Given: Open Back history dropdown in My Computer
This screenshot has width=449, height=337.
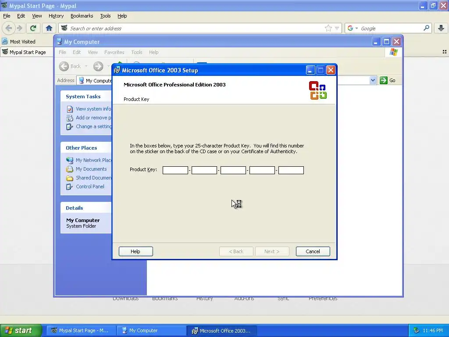Looking at the screenshot, I should click(86, 66).
